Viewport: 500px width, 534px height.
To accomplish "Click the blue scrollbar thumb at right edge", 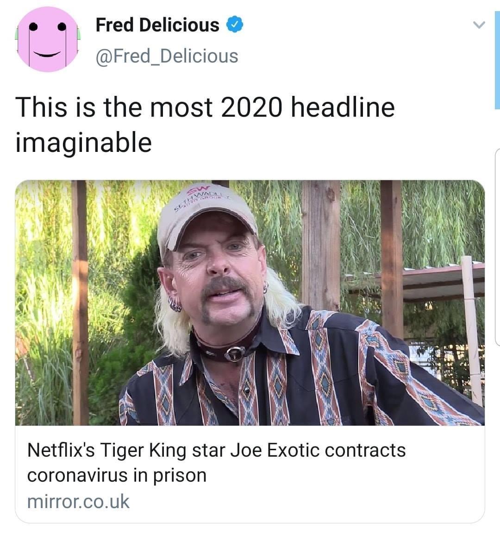I will click(497, 60).
